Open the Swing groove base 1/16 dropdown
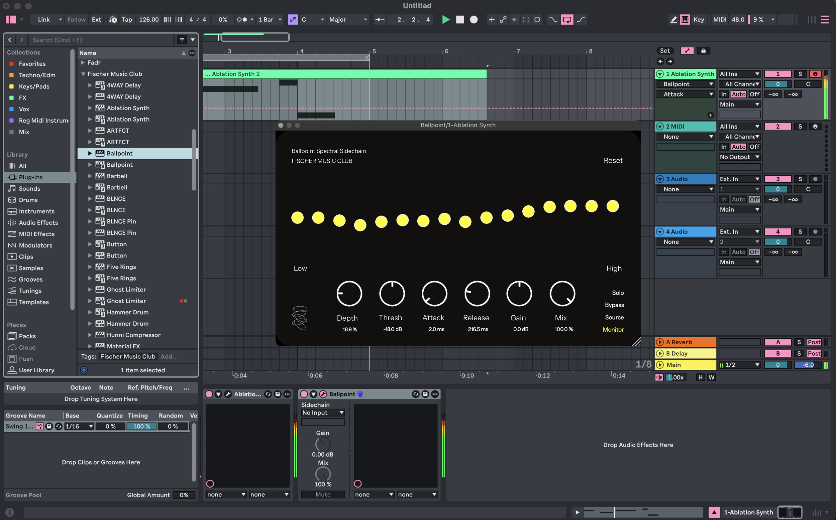 pyautogui.click(x=79, y=426)
